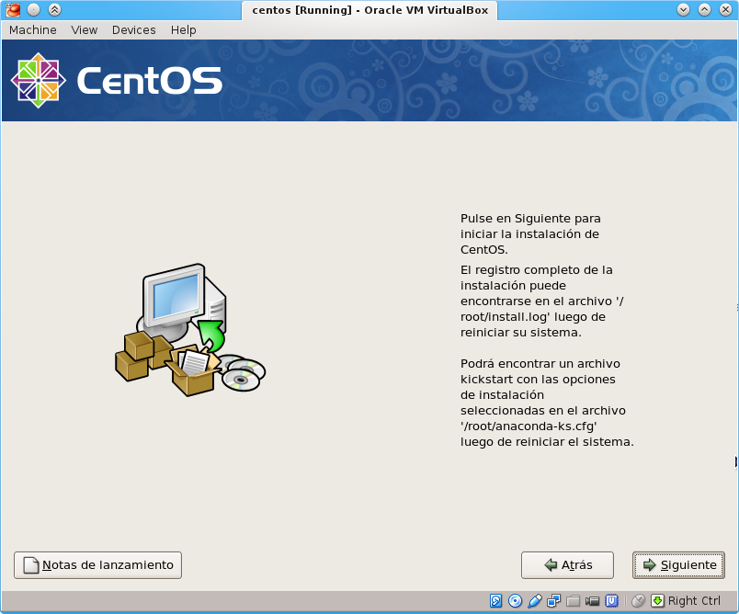Open Notas de lanzamiento release notes
Screen dimensions: 739x614
tap(98, 565)
